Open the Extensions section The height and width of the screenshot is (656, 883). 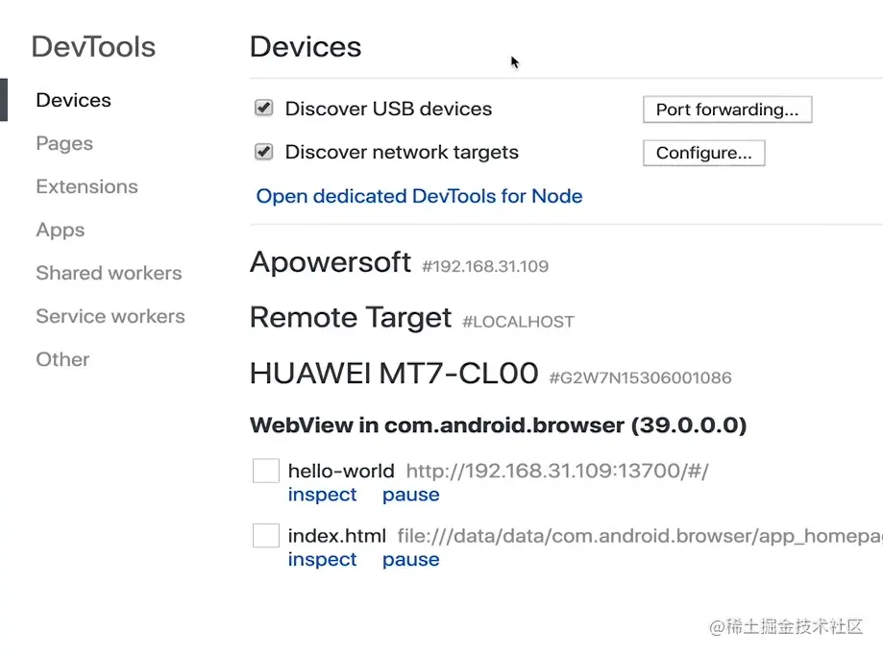click(x=86, y=186)
